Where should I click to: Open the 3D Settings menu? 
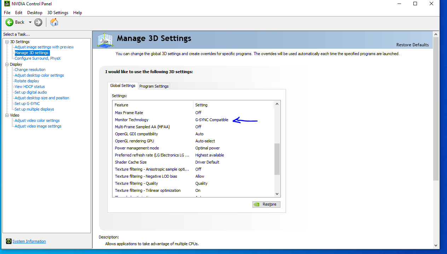(58, 13)
